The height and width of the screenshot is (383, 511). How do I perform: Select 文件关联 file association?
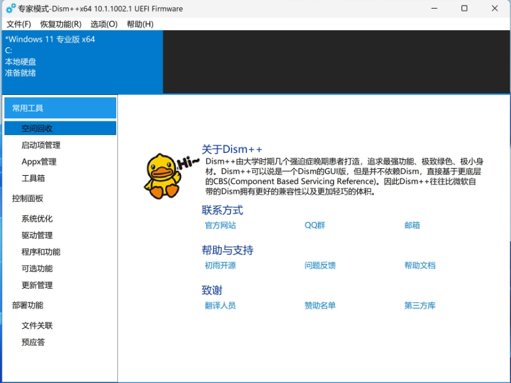[36, 325]
